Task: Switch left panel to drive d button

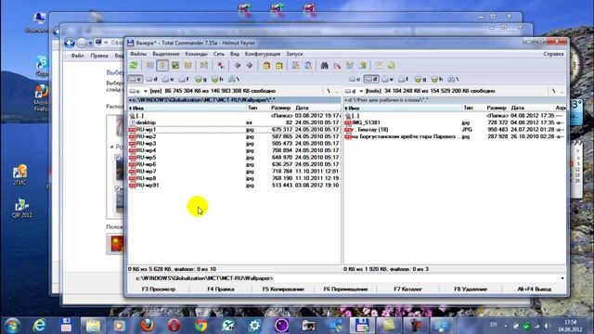Action: (x=151, y=79)
